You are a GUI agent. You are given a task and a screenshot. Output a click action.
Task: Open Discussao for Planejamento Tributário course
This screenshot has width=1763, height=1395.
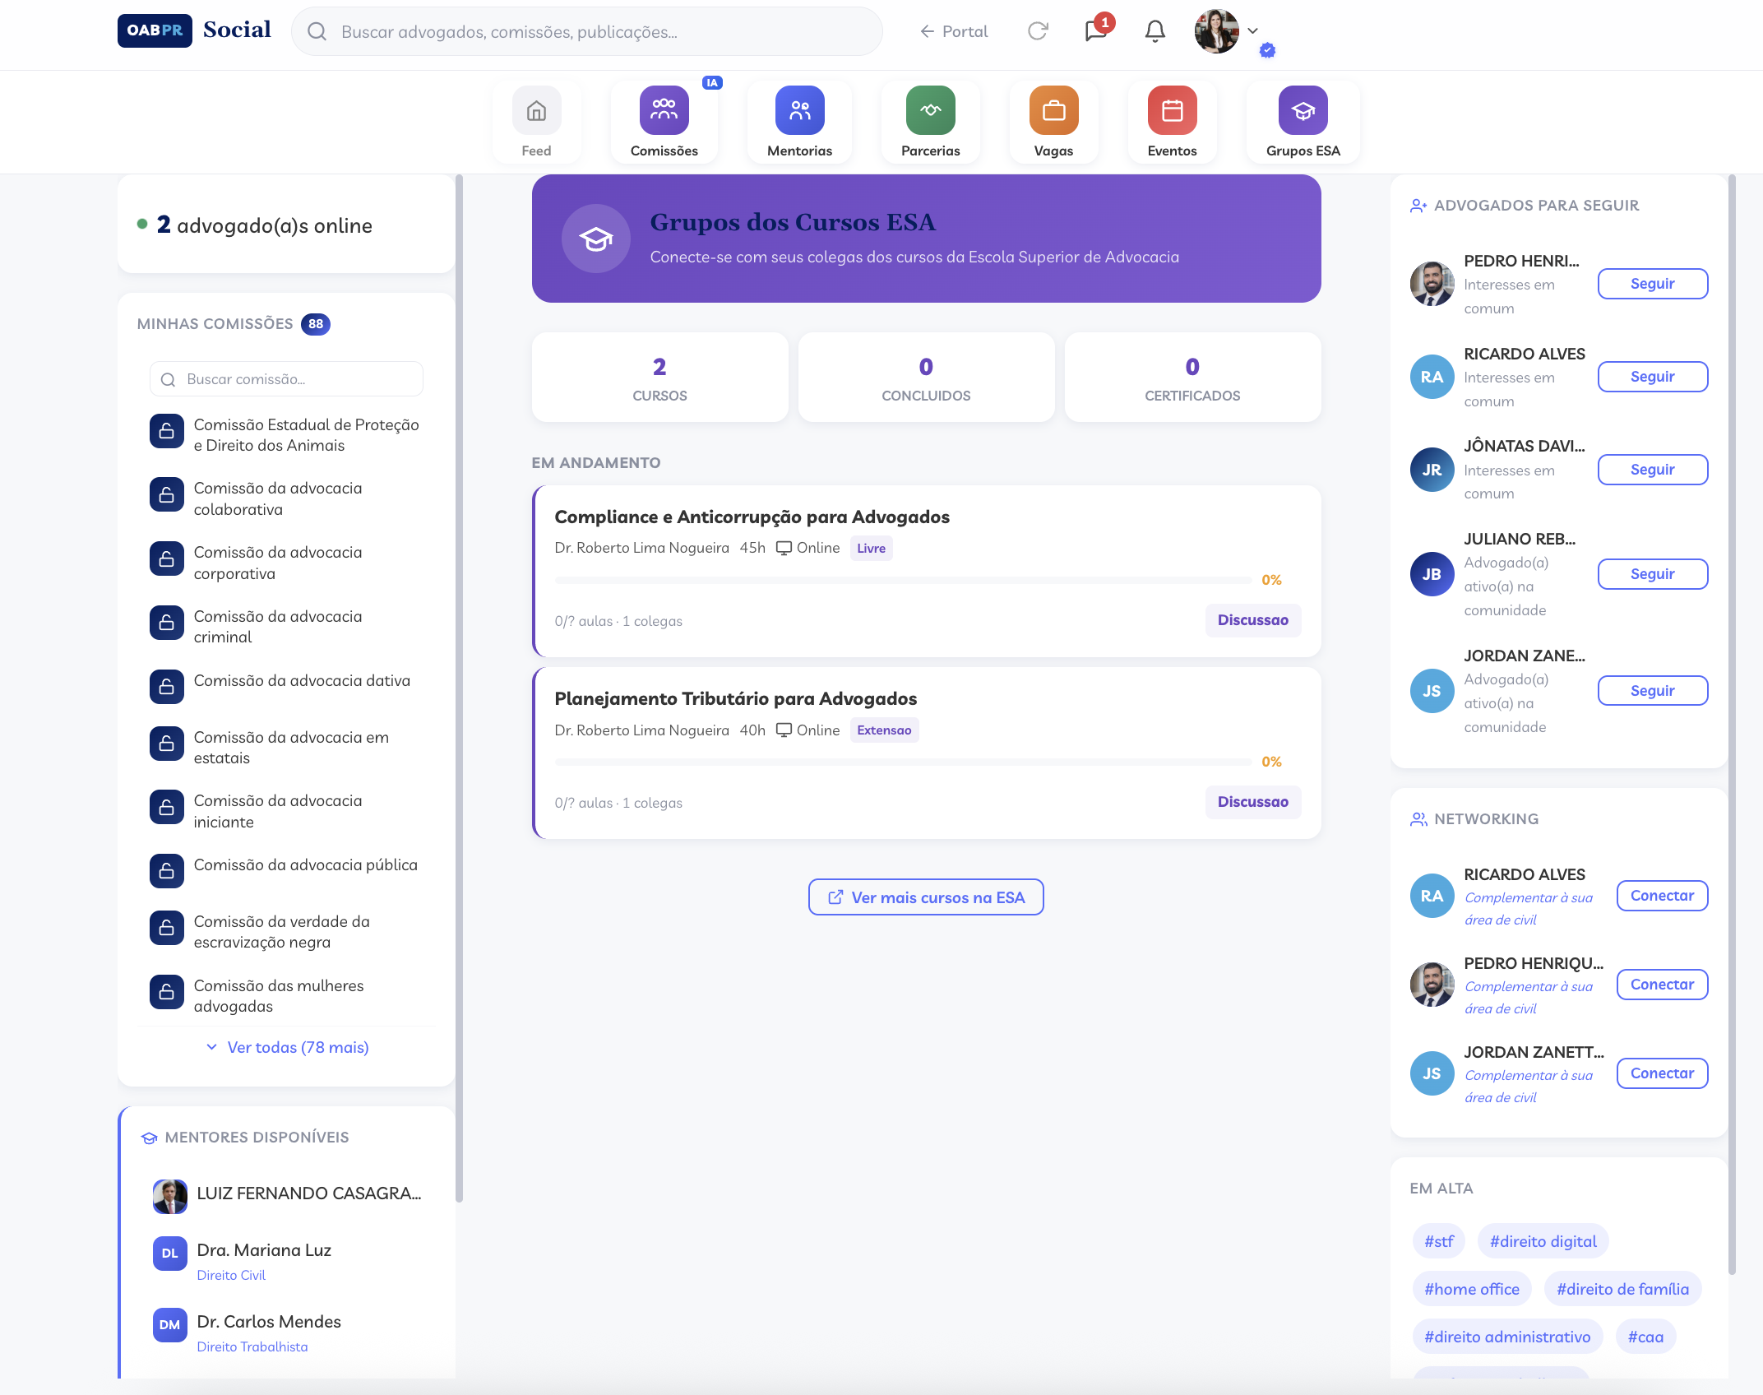click(1252, 802)
